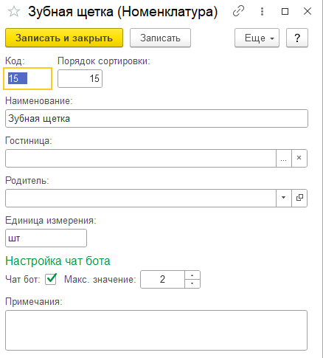Edit the Наименование field Зубная щетка

[156, 119]
